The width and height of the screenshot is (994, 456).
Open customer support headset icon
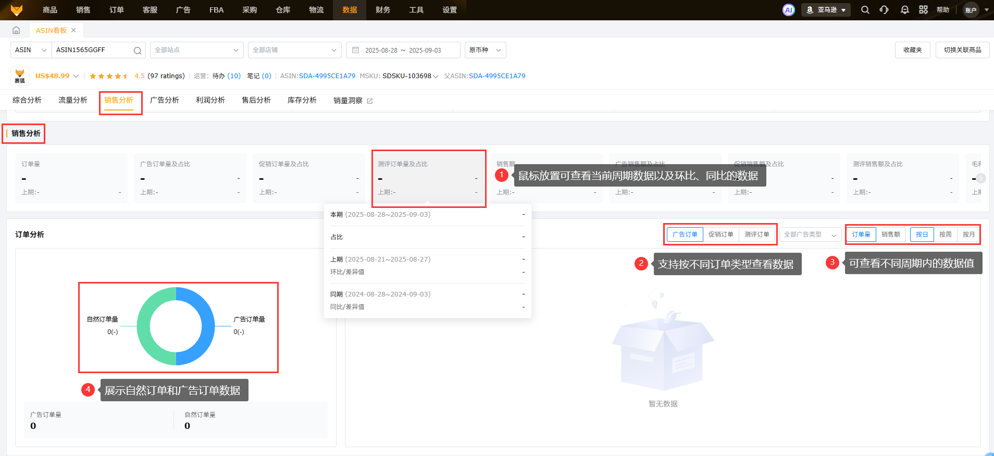click(x=884, y=10)
